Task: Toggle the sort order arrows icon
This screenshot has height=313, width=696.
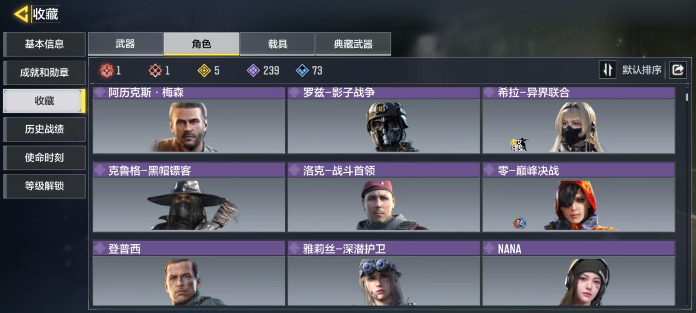Action: [608, 70]
